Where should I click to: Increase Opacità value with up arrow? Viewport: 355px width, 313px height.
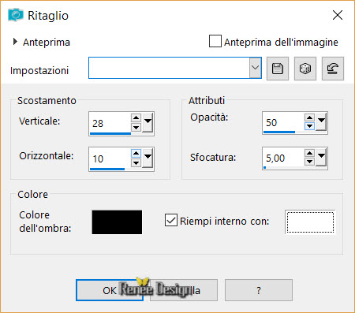[x=309, y=117]
